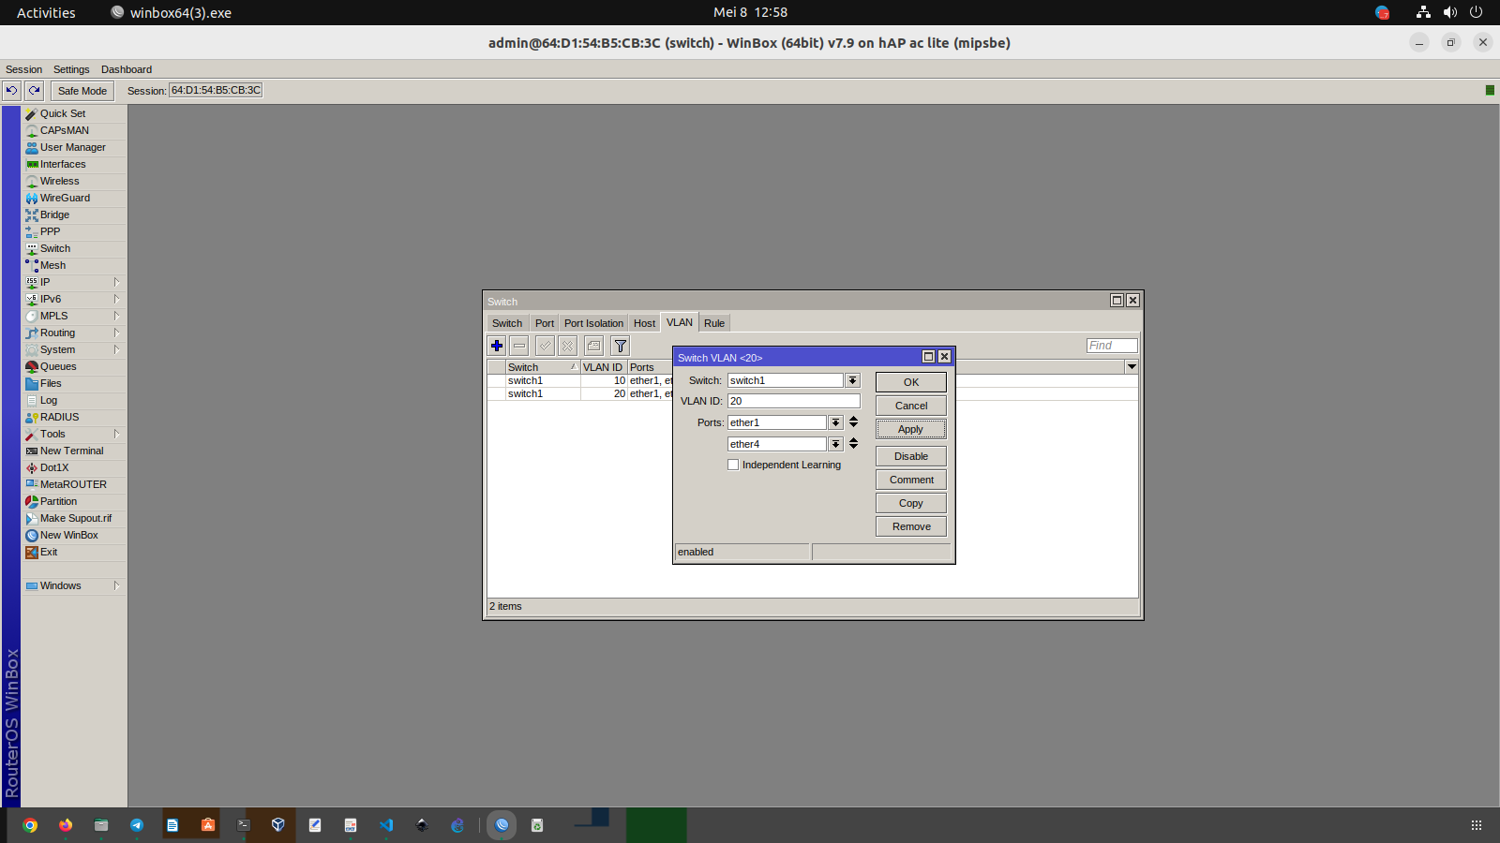Click Make Supout.rif in the sidebar

point(74,518)
